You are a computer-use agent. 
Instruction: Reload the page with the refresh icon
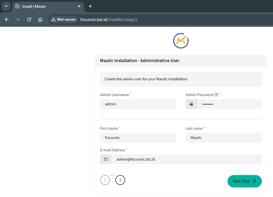coord(29,19)
